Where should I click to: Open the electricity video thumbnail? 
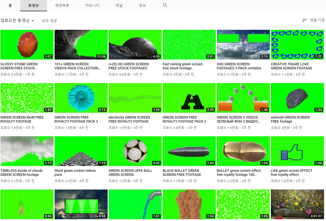tap(135, 98)
